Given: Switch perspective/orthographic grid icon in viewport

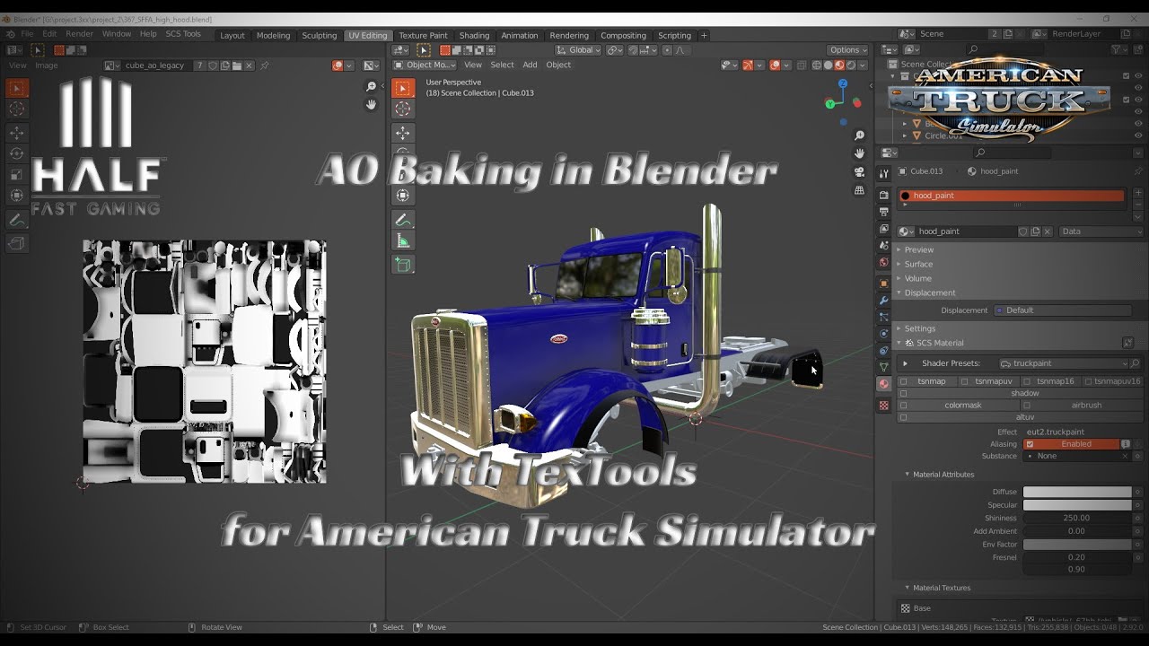Looking at the screenshot, I should [x=860, y=190].
